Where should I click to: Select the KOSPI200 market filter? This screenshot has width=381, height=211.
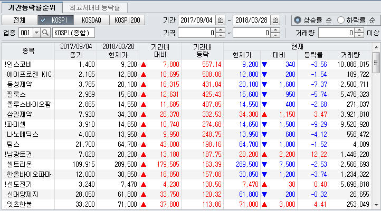coord(127,20)
